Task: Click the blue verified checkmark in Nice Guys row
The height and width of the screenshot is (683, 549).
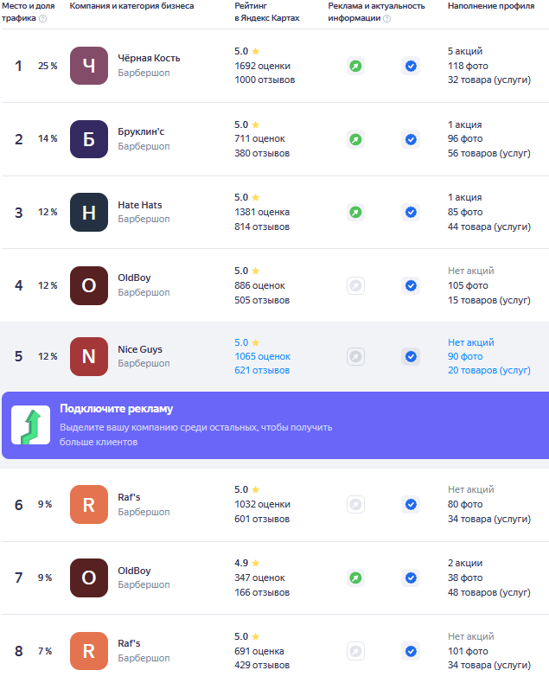Action: (x=411, y=356)
